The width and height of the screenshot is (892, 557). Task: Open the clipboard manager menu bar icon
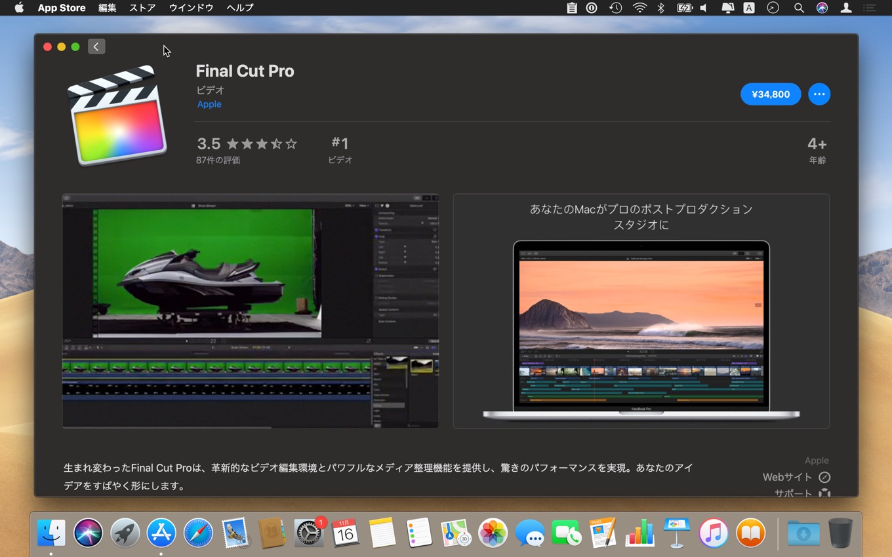(572, 8)
